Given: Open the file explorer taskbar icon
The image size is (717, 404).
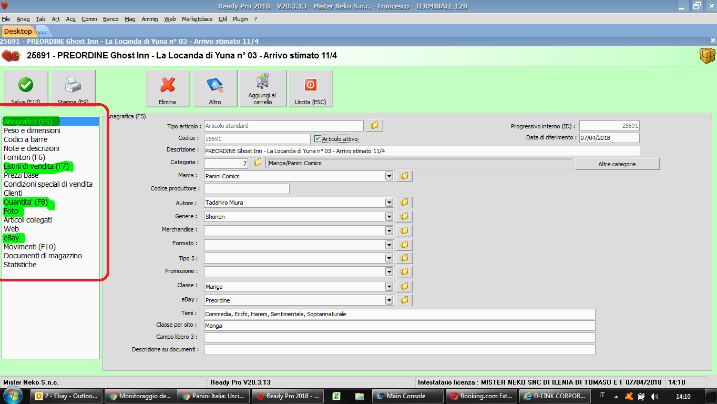Looking at the screenshot, I should point(360,396).
